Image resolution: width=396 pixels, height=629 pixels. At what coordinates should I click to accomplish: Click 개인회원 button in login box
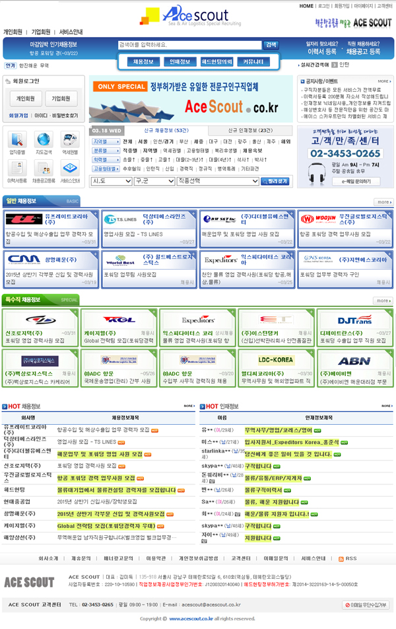pyautogui.click(x=26, y=98)
